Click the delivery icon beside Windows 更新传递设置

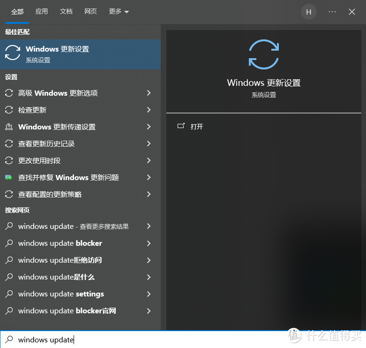click(9, 127)
